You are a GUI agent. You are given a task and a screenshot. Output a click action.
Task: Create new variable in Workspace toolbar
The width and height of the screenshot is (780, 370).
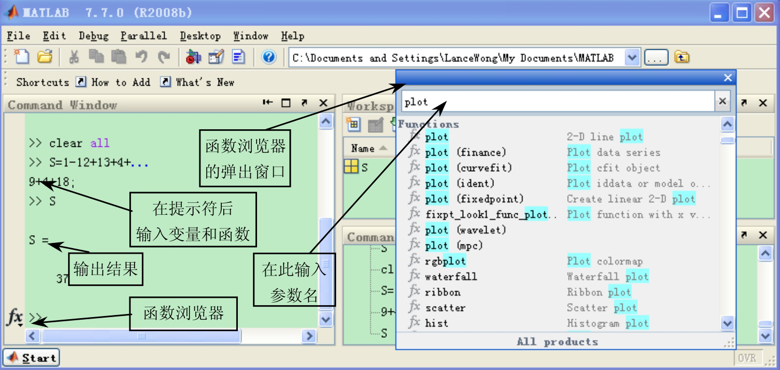(353, 124)
